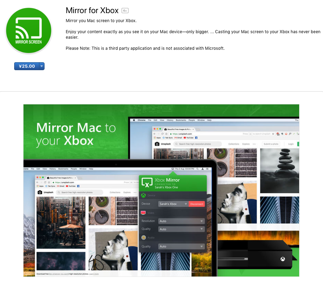Click the Login link on the TV screen
The width and height of the screenshot is (323, 281).
point(291,144)
